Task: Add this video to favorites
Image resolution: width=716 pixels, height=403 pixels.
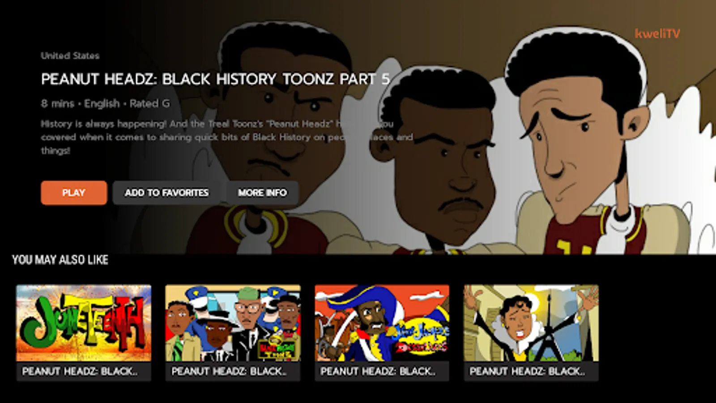Action: click(x=166, y=193)
